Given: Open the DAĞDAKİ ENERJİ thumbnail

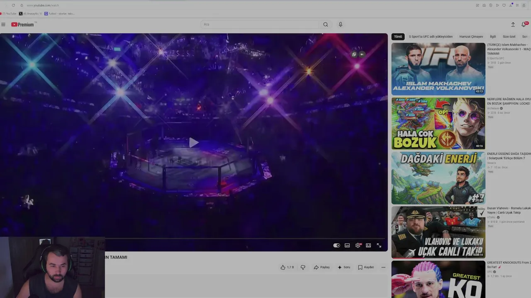Looking at the screenshot, I should click(438, 178).
